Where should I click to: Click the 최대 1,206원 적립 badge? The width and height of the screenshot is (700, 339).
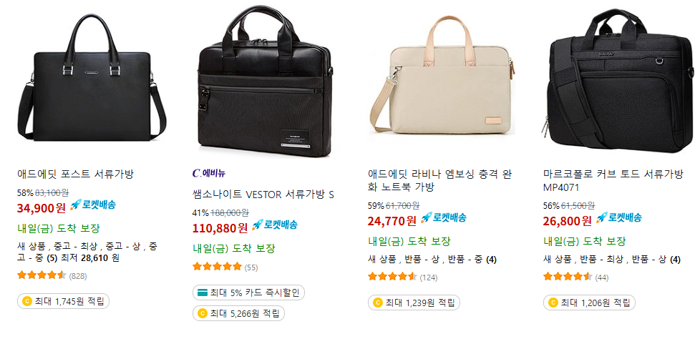tap(589, 303)
